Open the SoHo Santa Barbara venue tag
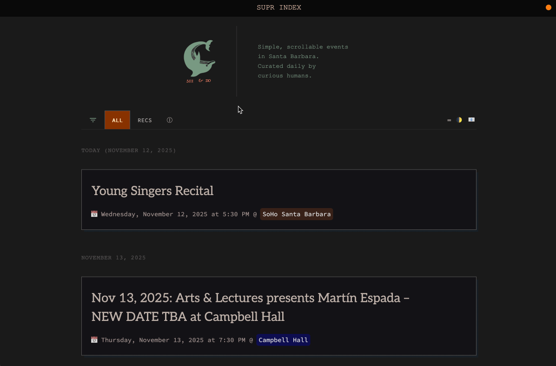This screenshot has width=556, height=366. click(x=297, y=214)
